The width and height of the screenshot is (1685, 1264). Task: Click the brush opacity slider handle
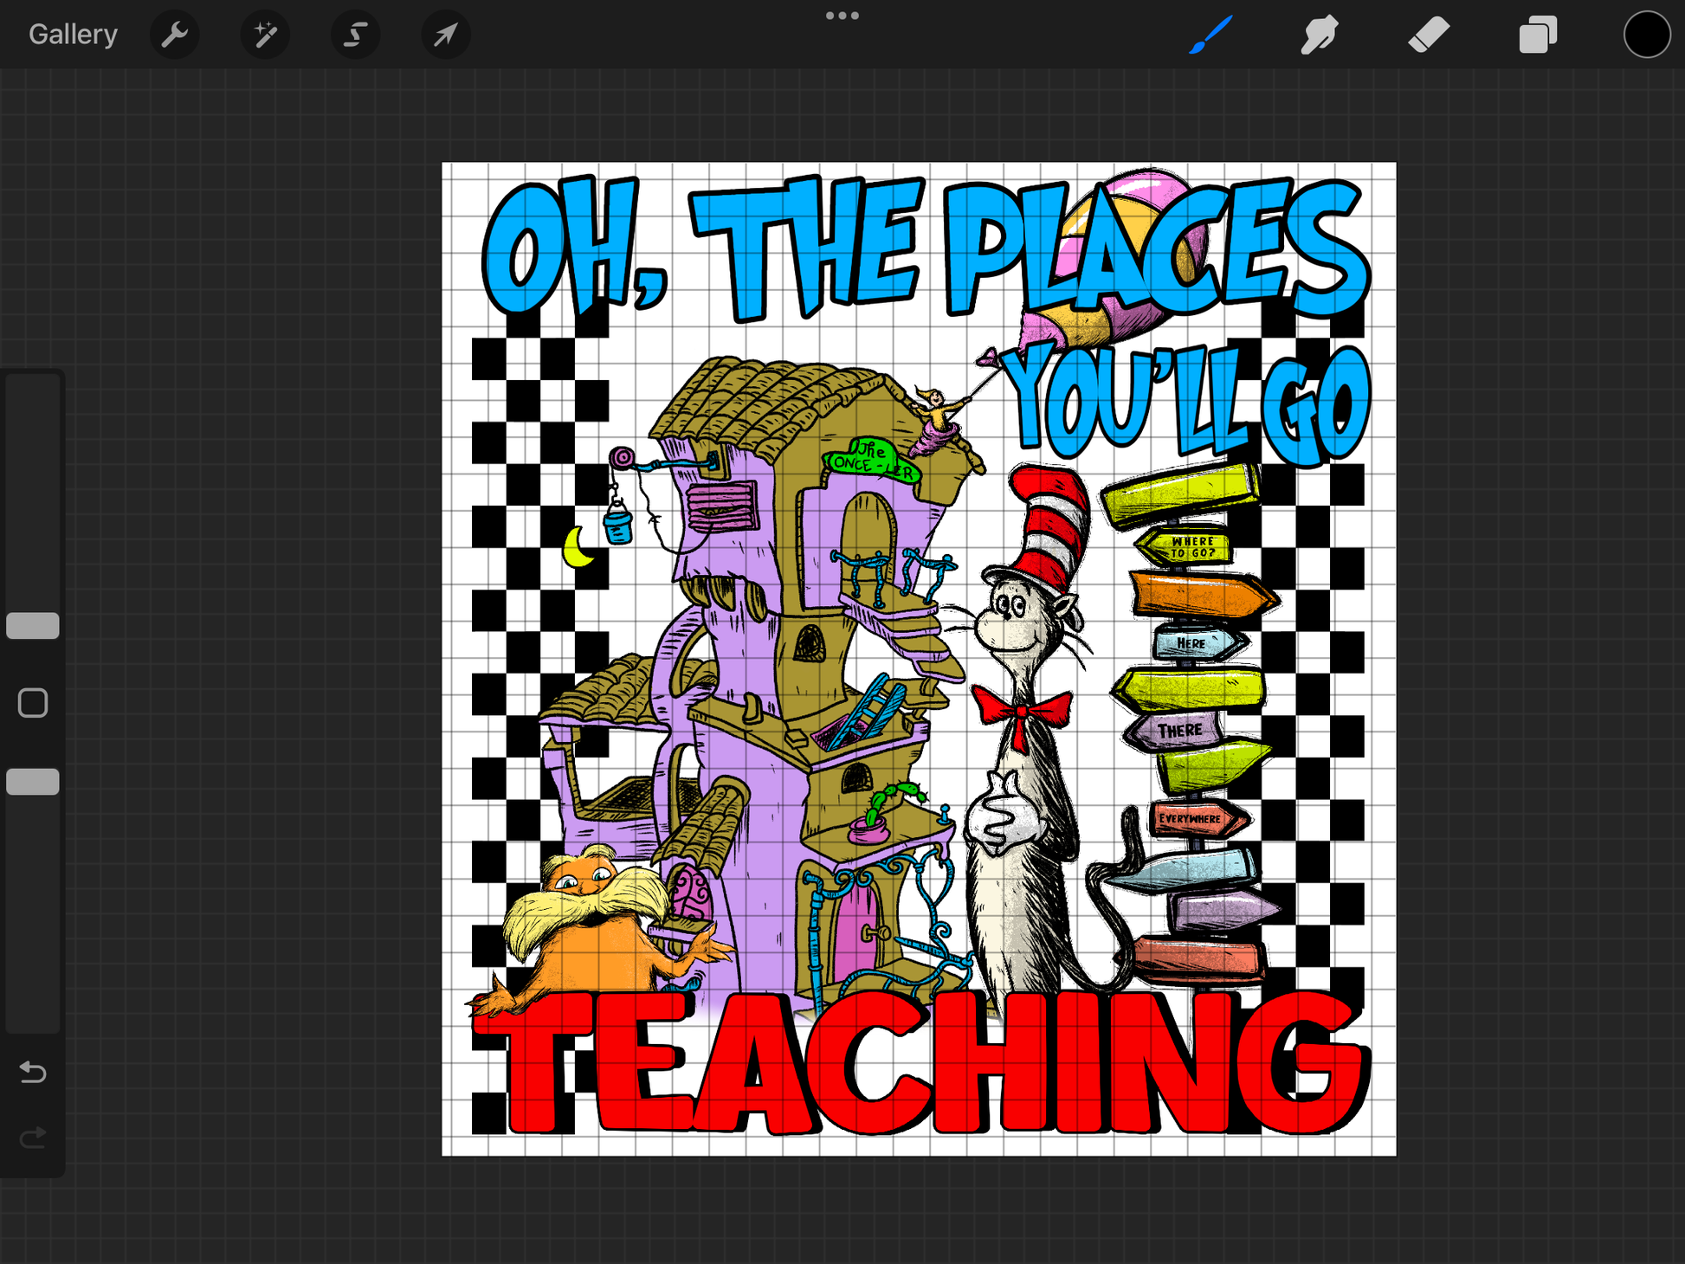33,781
